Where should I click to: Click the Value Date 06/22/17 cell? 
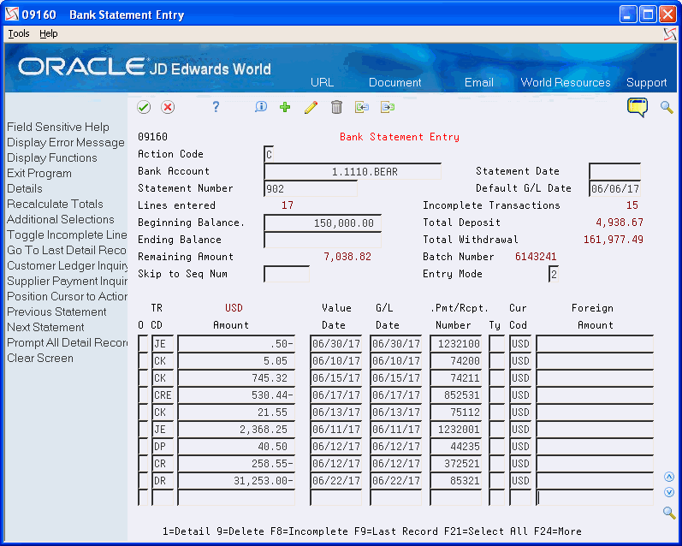point(335,481)
